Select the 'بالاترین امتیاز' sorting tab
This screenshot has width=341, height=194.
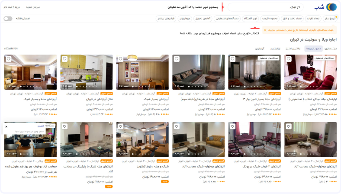coord(293,49)
